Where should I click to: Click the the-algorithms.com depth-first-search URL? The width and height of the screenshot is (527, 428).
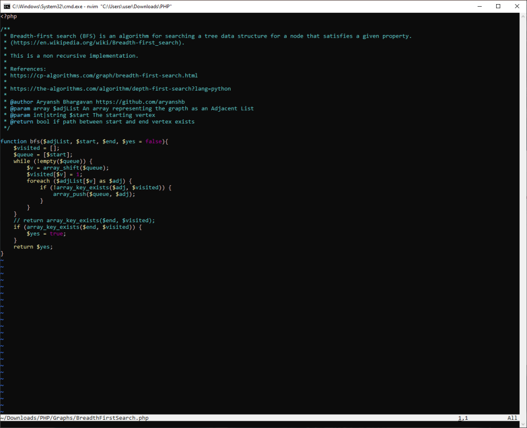120,88
